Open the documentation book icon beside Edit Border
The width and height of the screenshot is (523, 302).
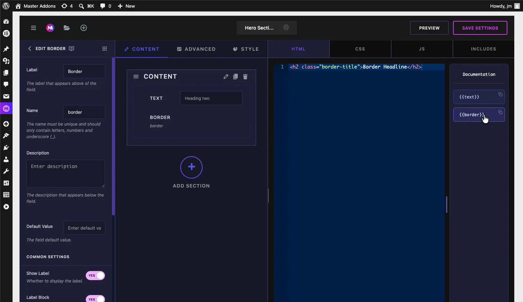point(71,49)
